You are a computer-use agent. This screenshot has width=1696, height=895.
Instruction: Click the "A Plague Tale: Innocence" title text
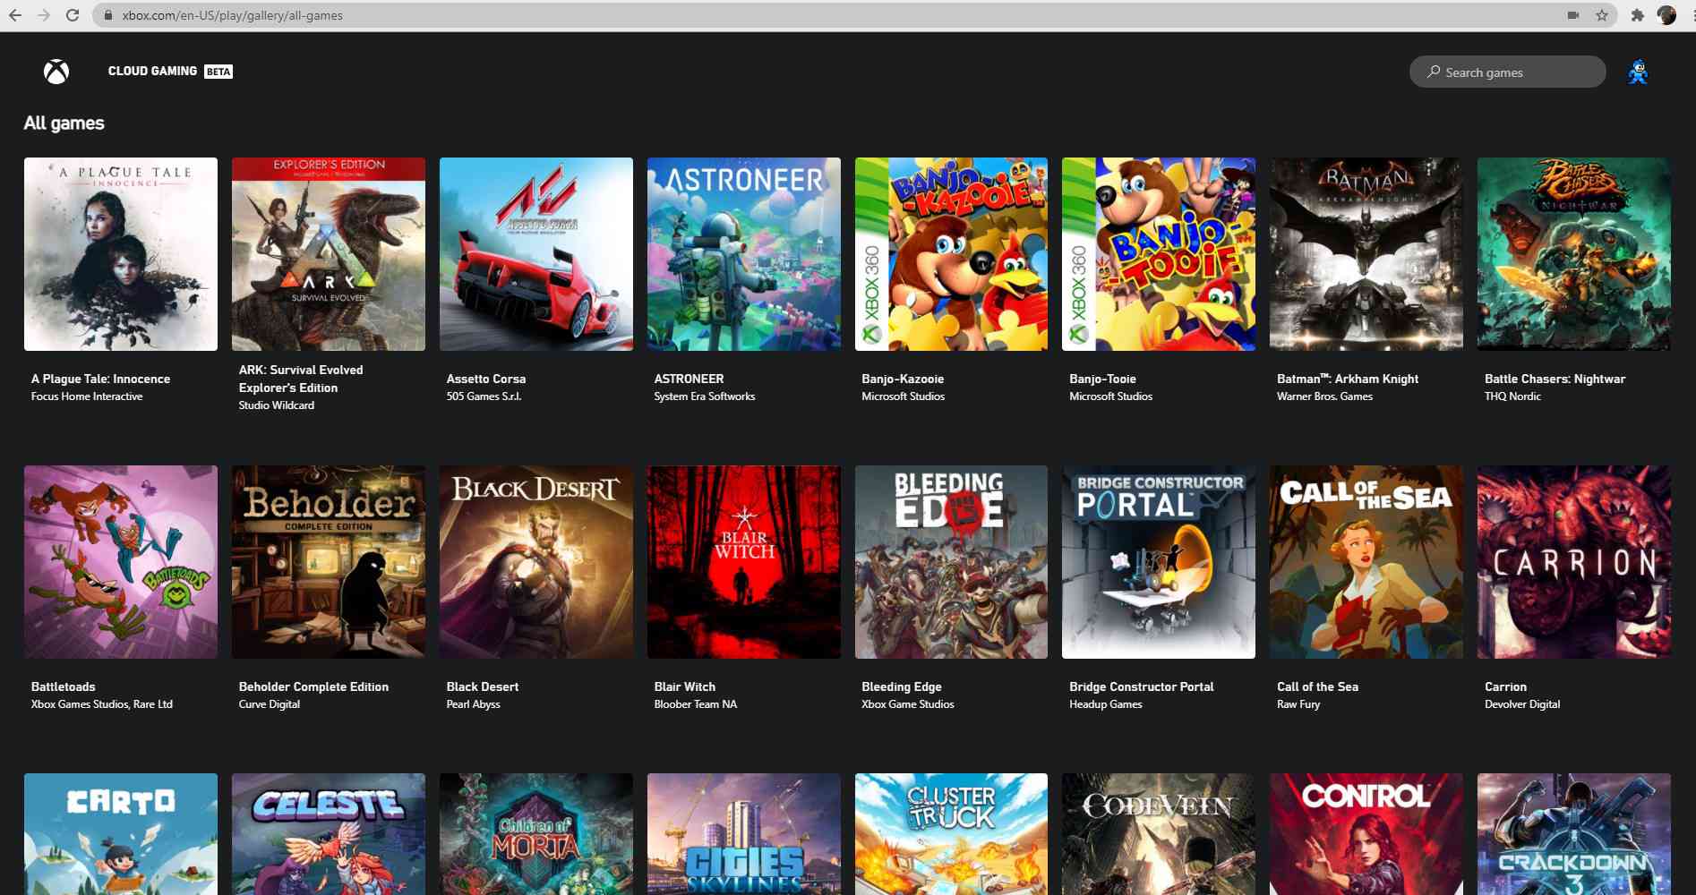100,379
